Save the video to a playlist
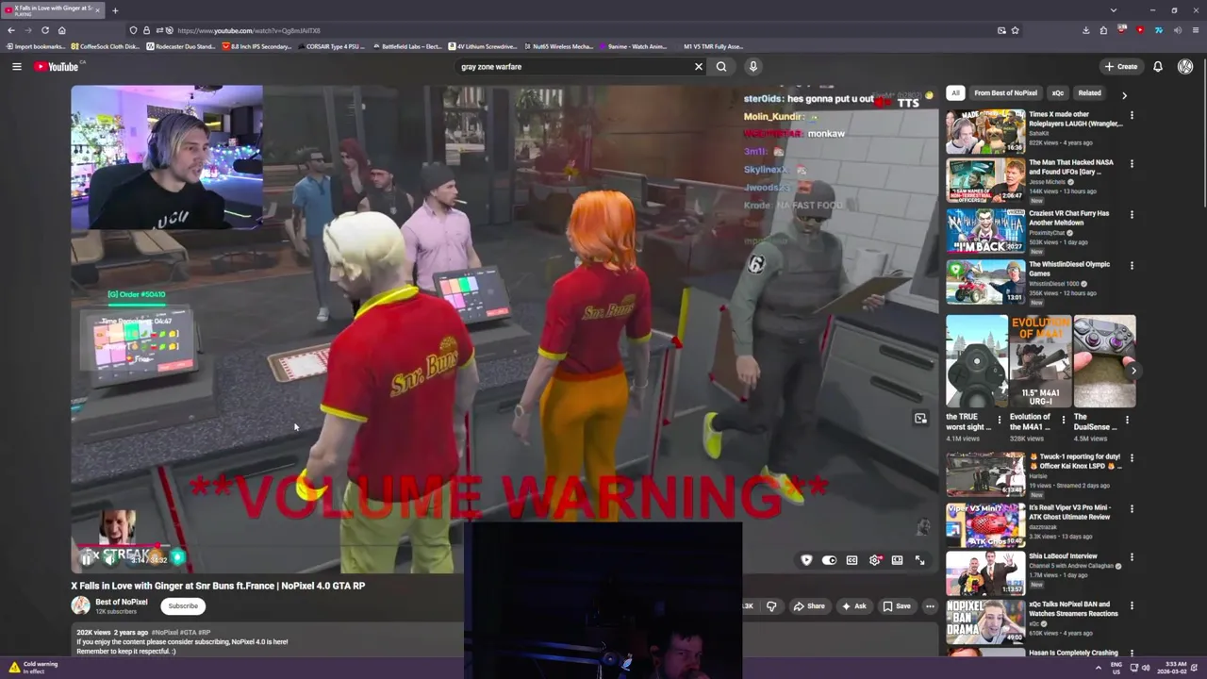 pyautogui.click(x=897, y=606)
